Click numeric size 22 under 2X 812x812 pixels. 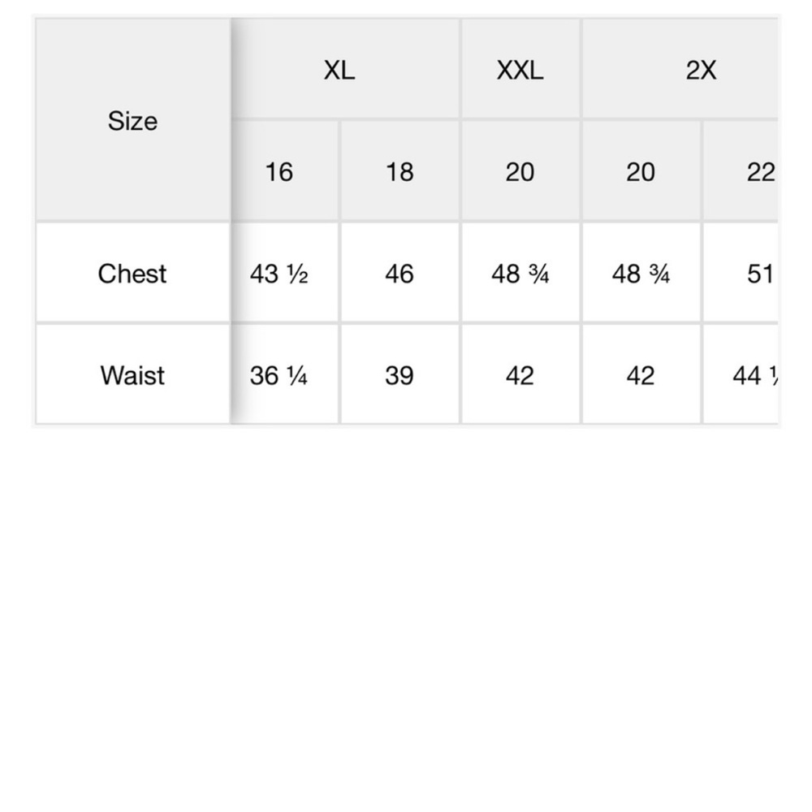759,172
